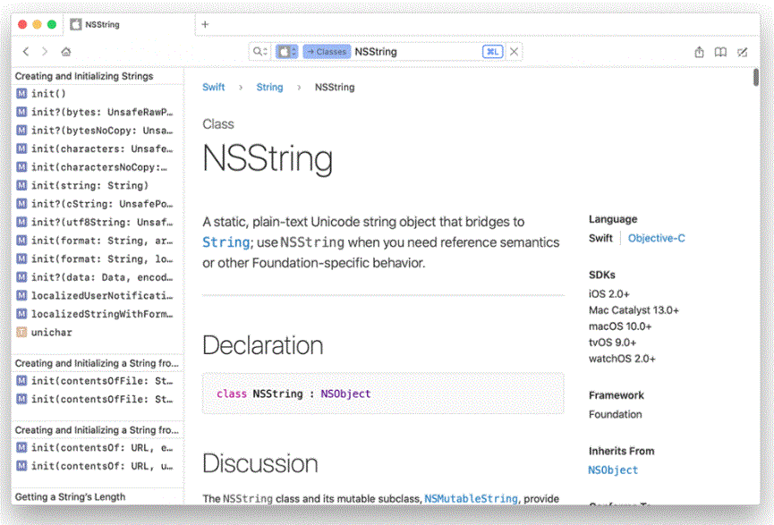This screenshot has width=774, height=525.
Task: Go forward with the forward arrow
Action: (x=45, y=51)
